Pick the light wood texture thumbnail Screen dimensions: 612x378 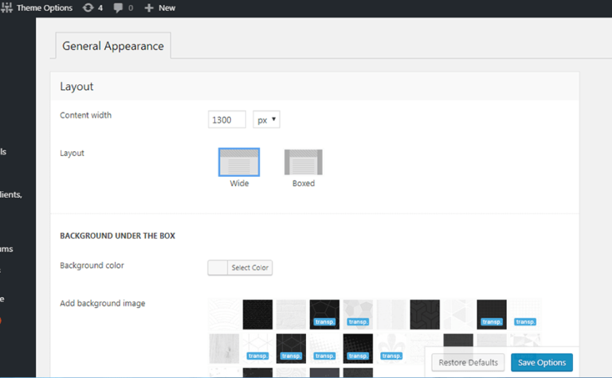[224, 348]
